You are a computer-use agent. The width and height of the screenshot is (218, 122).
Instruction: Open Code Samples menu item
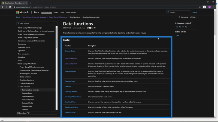[x=71, y=12]
